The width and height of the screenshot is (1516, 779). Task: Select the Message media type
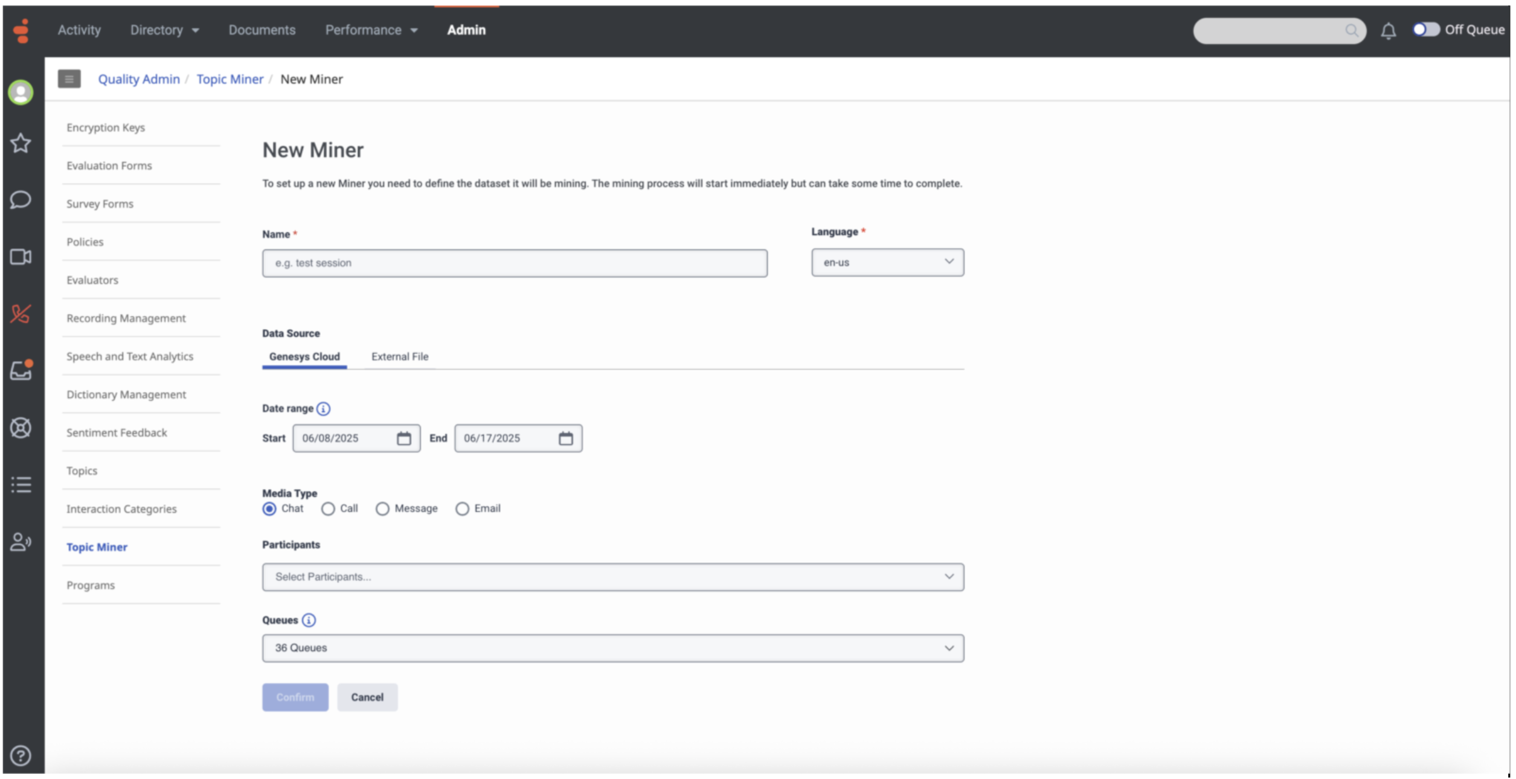pyautogui.click(x=382, y=509)
